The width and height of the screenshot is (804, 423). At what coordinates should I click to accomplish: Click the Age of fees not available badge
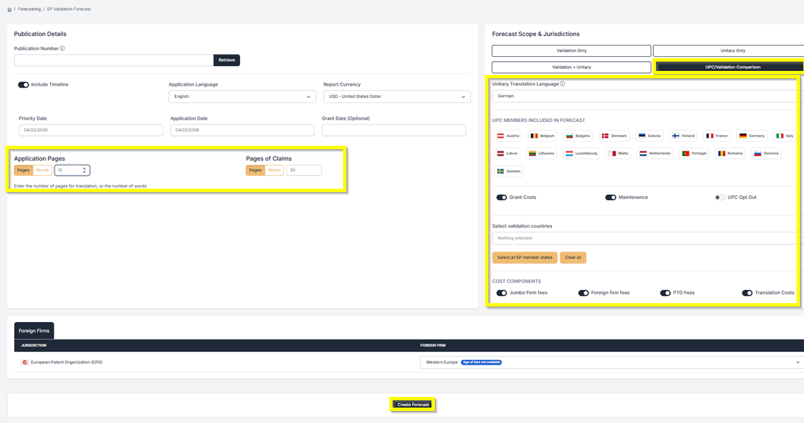pos(481,362)
